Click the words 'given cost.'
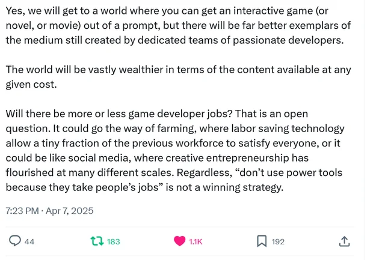This screenshot has width=385, height=260. (31, 85)
